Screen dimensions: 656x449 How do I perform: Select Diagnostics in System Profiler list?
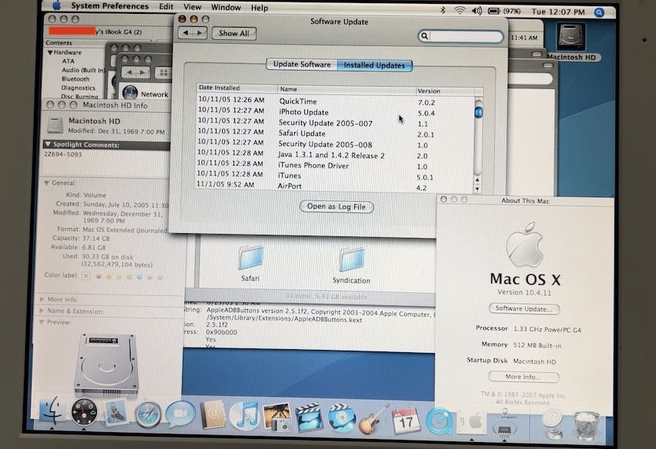click(x=78, y=87)
